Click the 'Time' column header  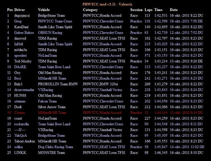pos(158,10)
